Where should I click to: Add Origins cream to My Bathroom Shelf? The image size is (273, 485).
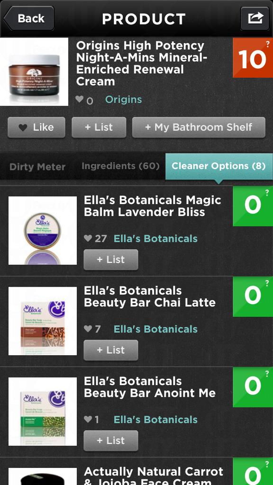(199, 127)
